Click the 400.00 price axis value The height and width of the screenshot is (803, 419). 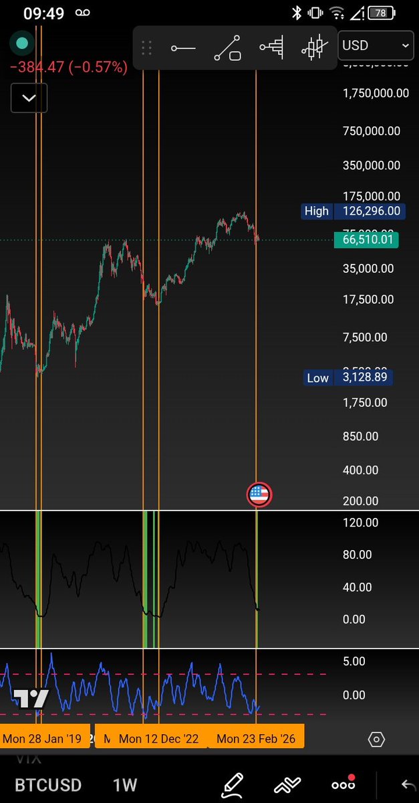(x=360, y=470)
